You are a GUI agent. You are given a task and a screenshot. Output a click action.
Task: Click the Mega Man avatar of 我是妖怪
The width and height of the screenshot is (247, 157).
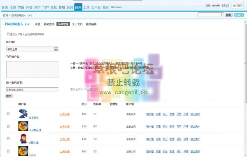click(23, 114)
